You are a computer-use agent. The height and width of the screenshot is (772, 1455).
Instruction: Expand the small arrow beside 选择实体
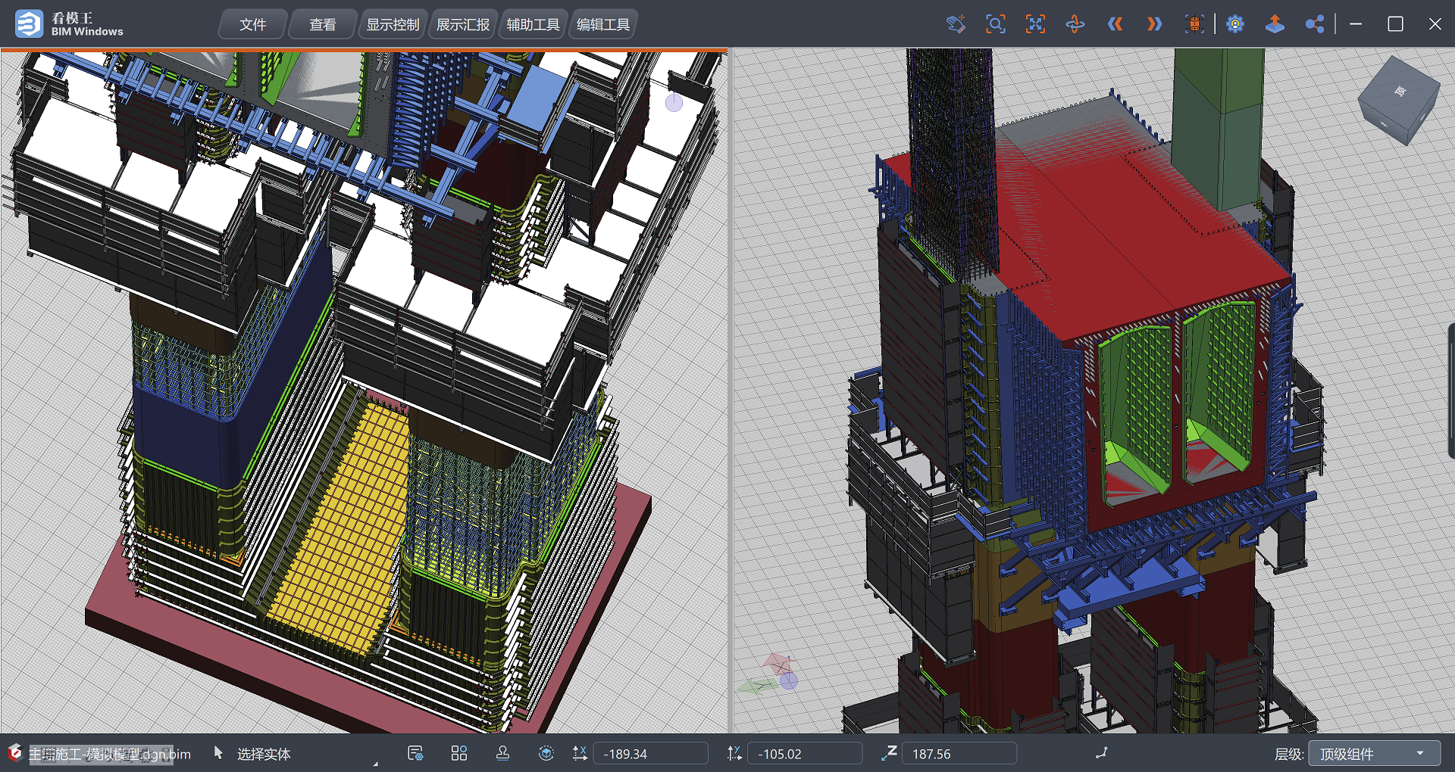[x=375, y=763]
